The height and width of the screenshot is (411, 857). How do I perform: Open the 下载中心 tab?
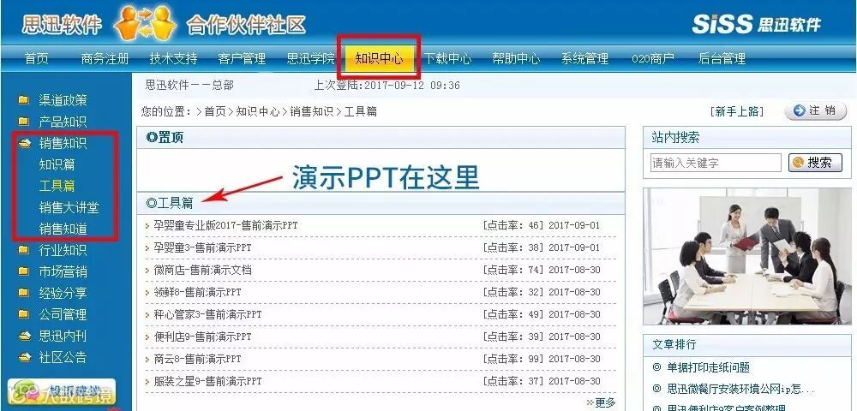click(x=447, y=58)
